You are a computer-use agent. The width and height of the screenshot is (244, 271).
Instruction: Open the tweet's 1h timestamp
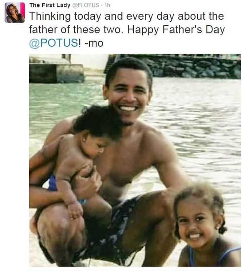pyautogui.click(x=107, y=5)
